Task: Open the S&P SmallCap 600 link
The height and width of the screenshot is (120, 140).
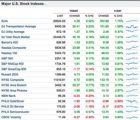Action: point(14,69)
